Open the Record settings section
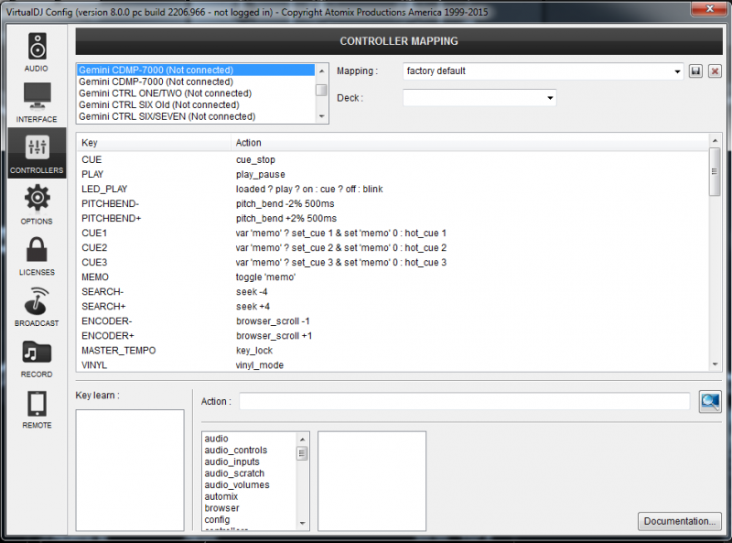Viewport: 732px width, 543px height. click(x=37, y=358)
